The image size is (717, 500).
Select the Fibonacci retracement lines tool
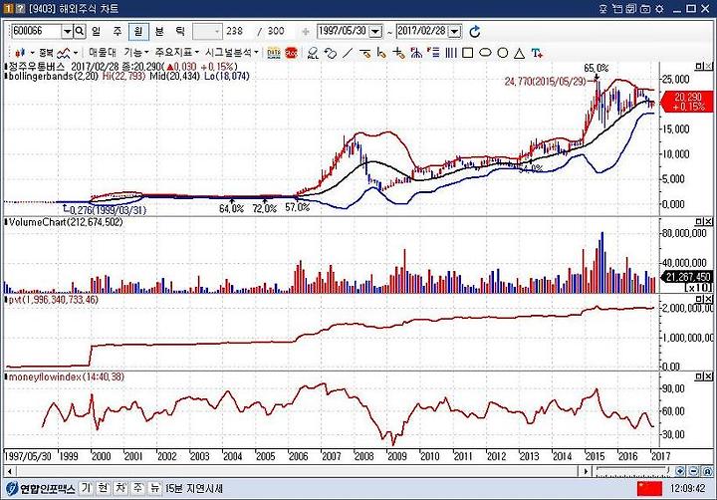[x=433, y=53]
